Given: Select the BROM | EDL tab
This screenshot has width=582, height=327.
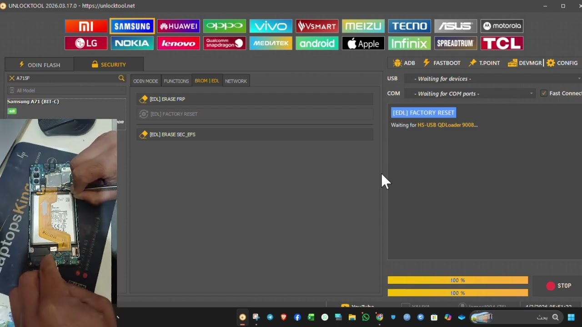Looking at the screenshot, I should (207, 81).
